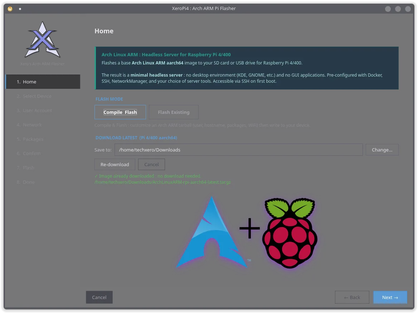
Task: Go to Packages step
Action: tap(43, 139)
